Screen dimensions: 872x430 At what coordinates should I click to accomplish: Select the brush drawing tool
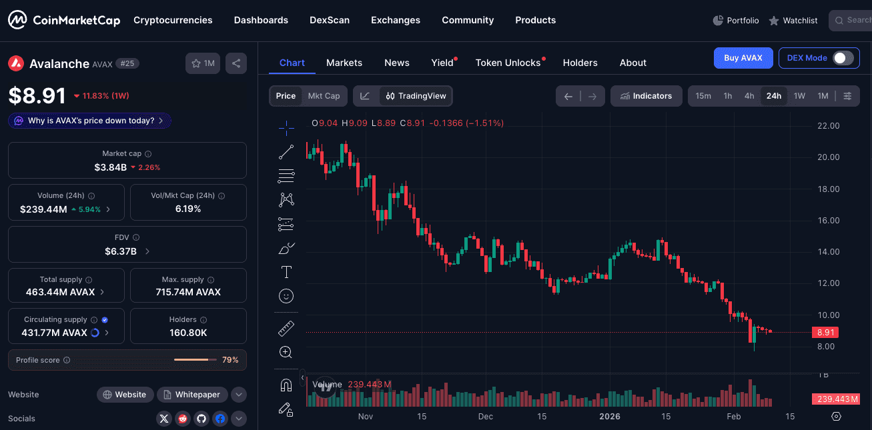286,248
